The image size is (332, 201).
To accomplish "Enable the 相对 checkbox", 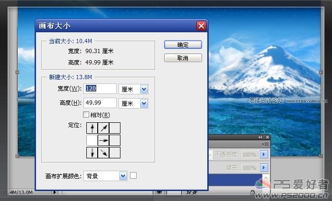I will tap(86, 115).
